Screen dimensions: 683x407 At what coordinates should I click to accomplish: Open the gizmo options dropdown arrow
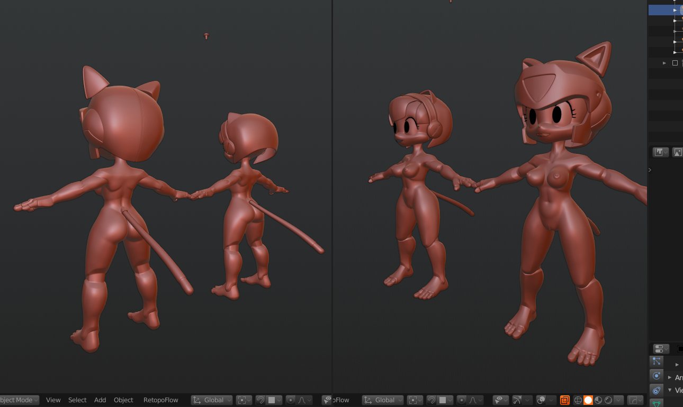(528, 400)
